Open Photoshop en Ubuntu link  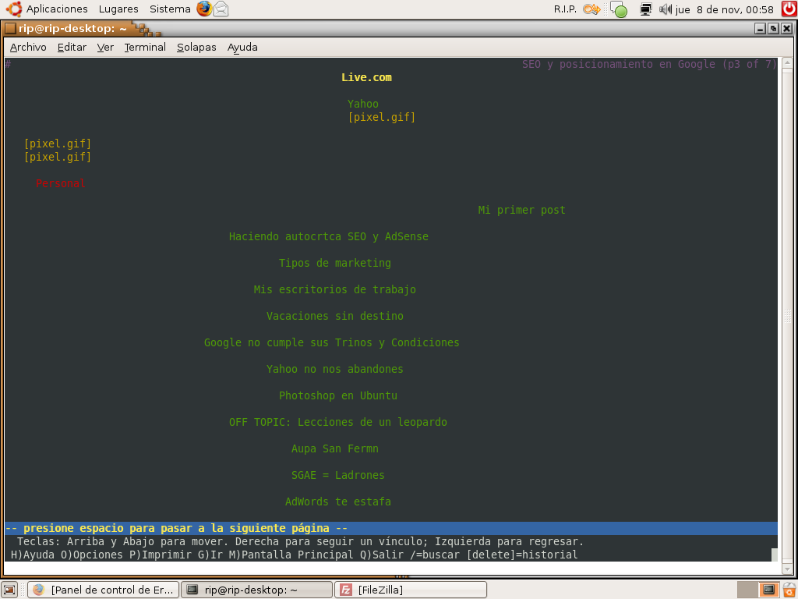click(x=338, y=395)
